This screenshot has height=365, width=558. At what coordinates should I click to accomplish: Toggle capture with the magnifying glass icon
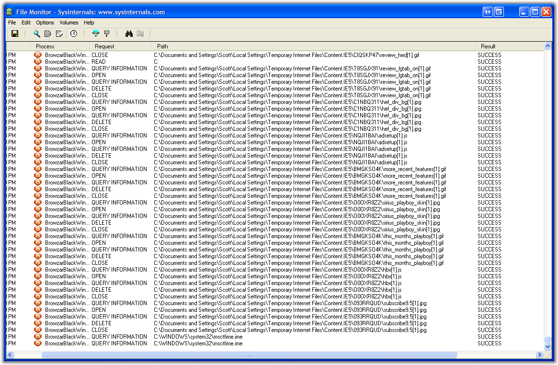tap(37, 34)
